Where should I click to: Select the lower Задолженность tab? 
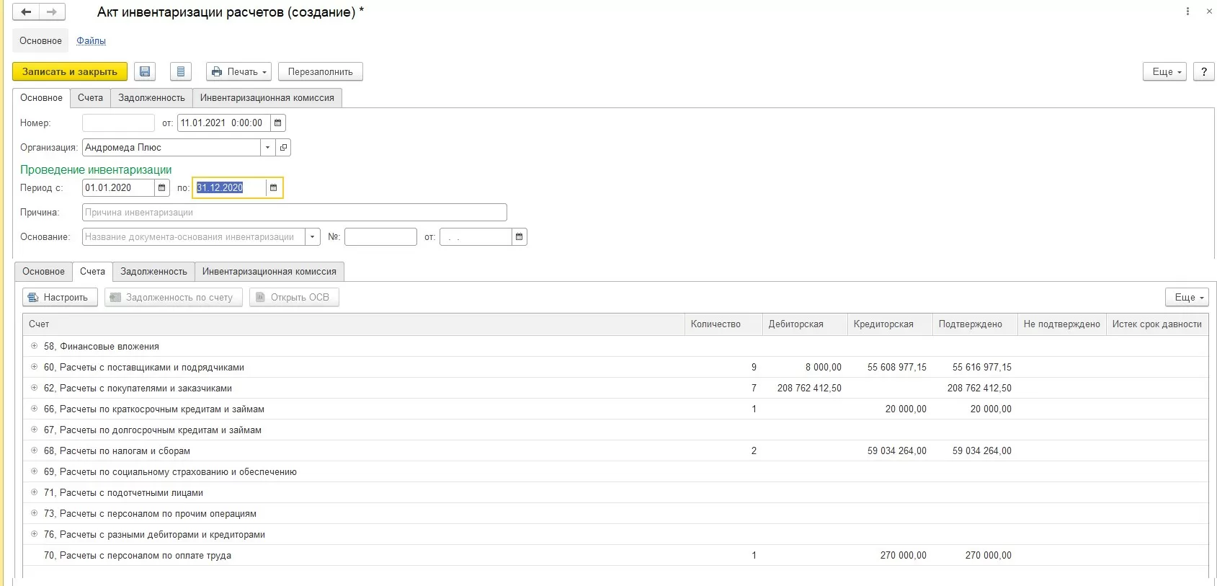153,272
